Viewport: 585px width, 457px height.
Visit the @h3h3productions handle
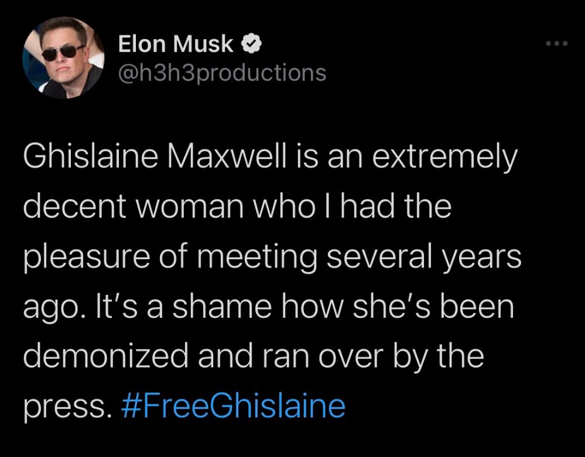(x=223, y=73)
